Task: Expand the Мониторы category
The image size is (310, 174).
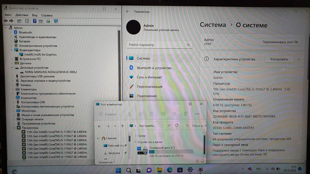Action: point(13,111)
